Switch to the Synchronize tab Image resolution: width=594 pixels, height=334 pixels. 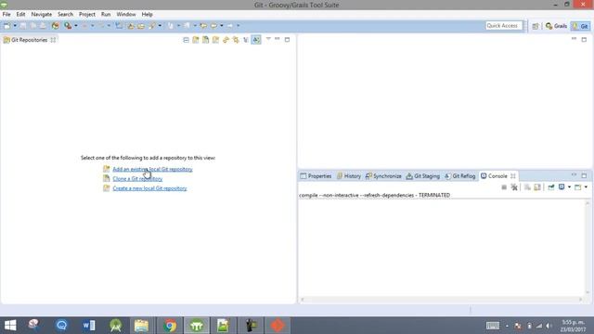(383, 176)
